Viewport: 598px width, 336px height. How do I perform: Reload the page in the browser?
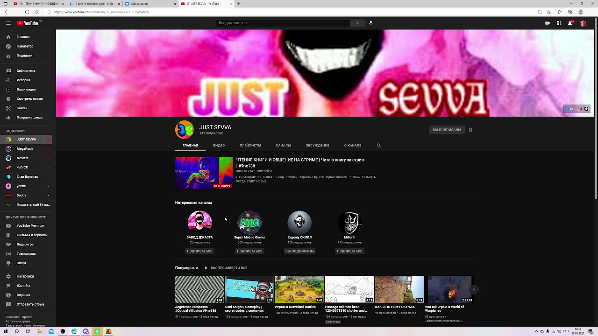[27, 12]
